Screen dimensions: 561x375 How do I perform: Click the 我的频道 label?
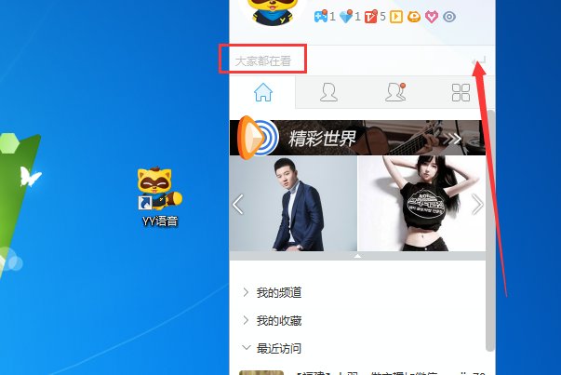279,292
